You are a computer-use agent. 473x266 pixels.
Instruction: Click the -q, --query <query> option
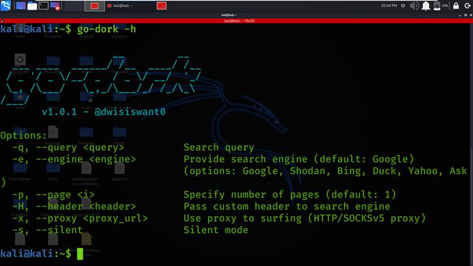pos(68,148)
